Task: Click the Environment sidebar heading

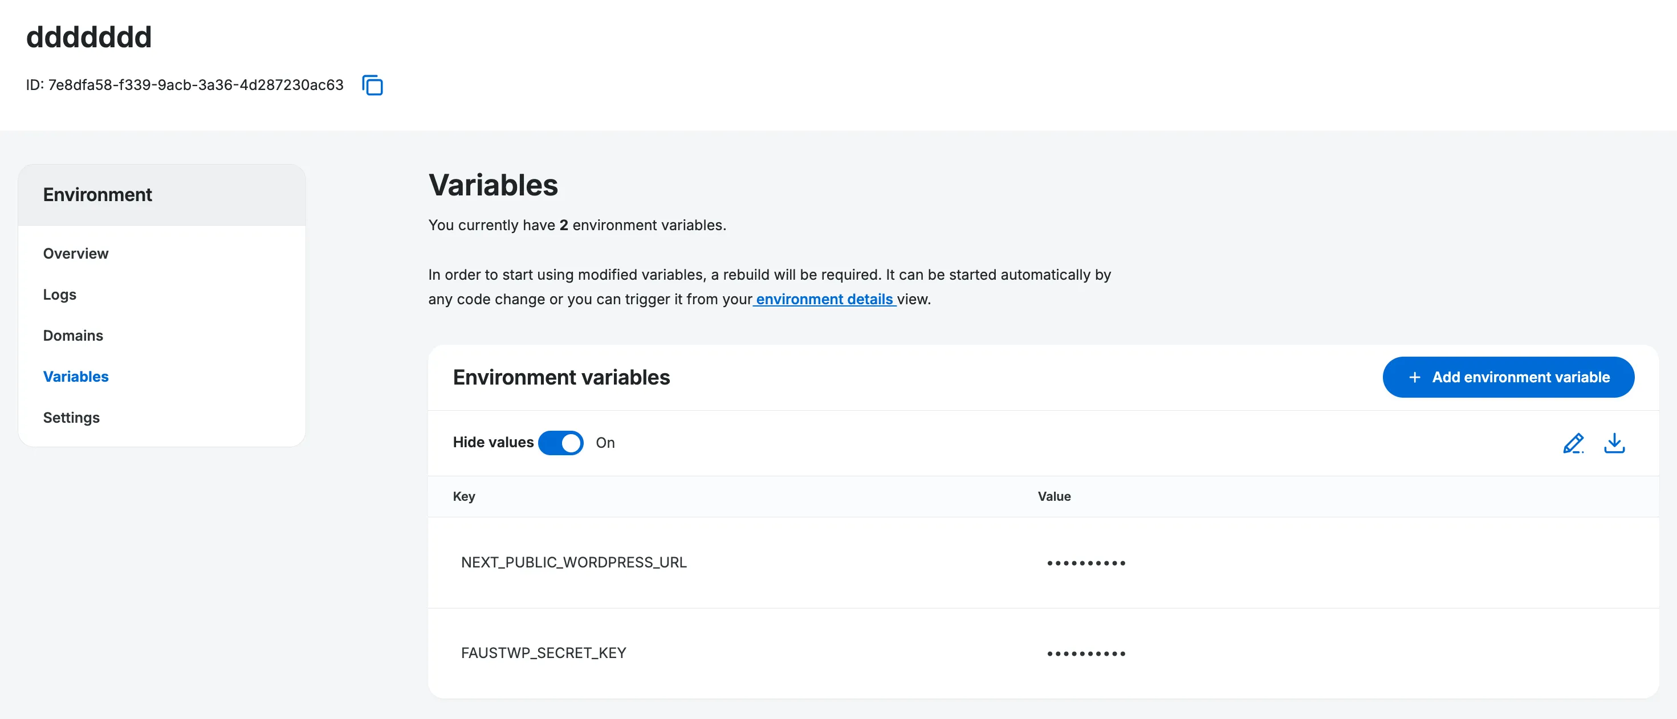Action: [97, 194]
